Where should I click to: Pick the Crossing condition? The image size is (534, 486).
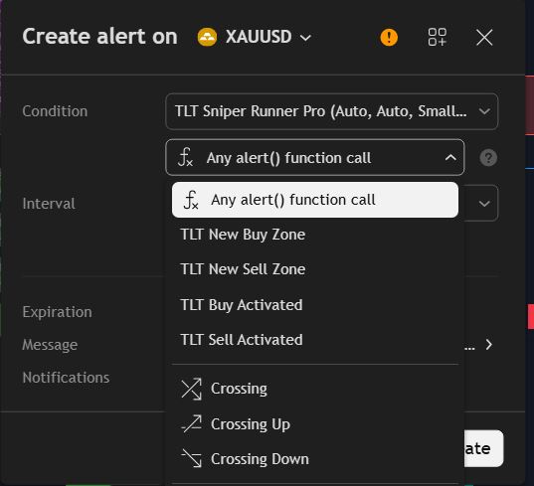[314, 389]
